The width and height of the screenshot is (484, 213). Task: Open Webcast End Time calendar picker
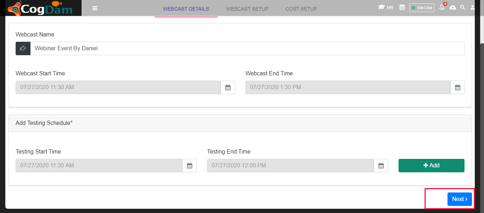(458, 87)
